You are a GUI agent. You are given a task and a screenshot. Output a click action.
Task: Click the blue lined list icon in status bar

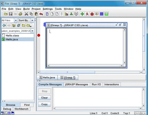click(x=9, y=113)
